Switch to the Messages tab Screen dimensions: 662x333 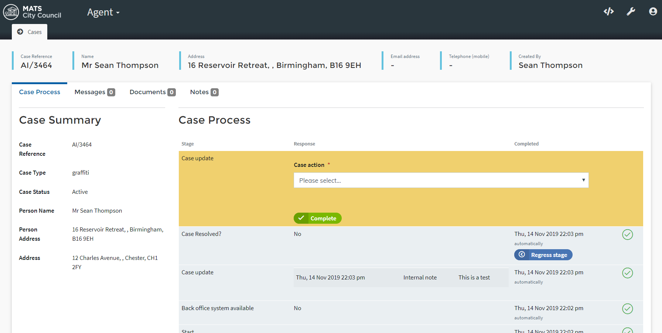point(95,92)
